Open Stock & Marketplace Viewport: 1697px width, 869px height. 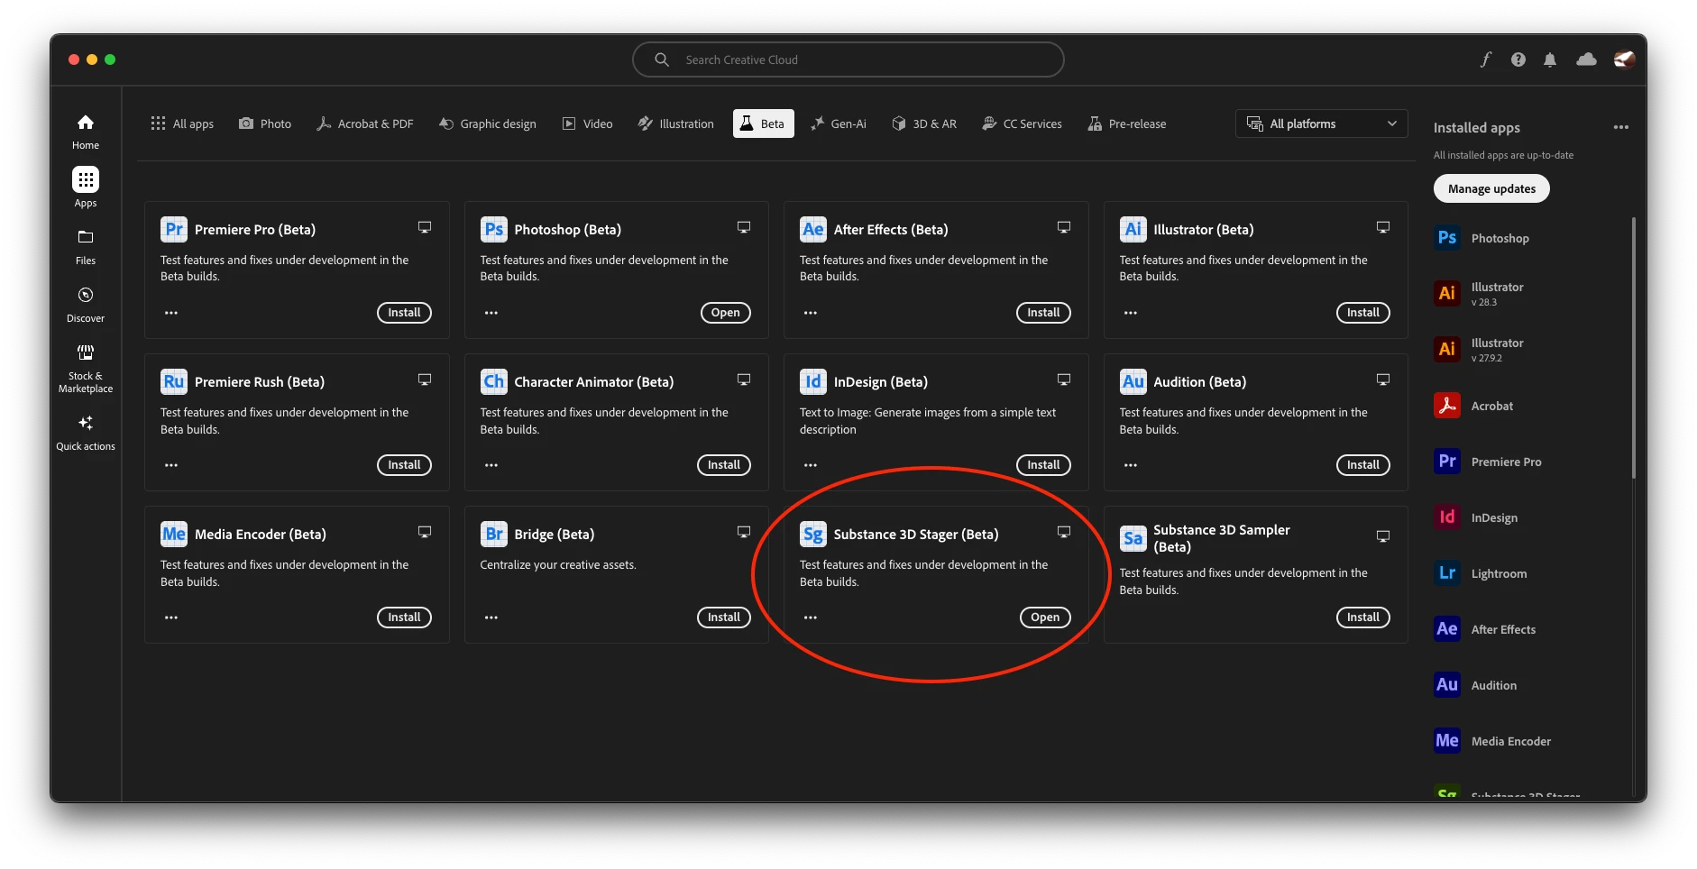86,370
